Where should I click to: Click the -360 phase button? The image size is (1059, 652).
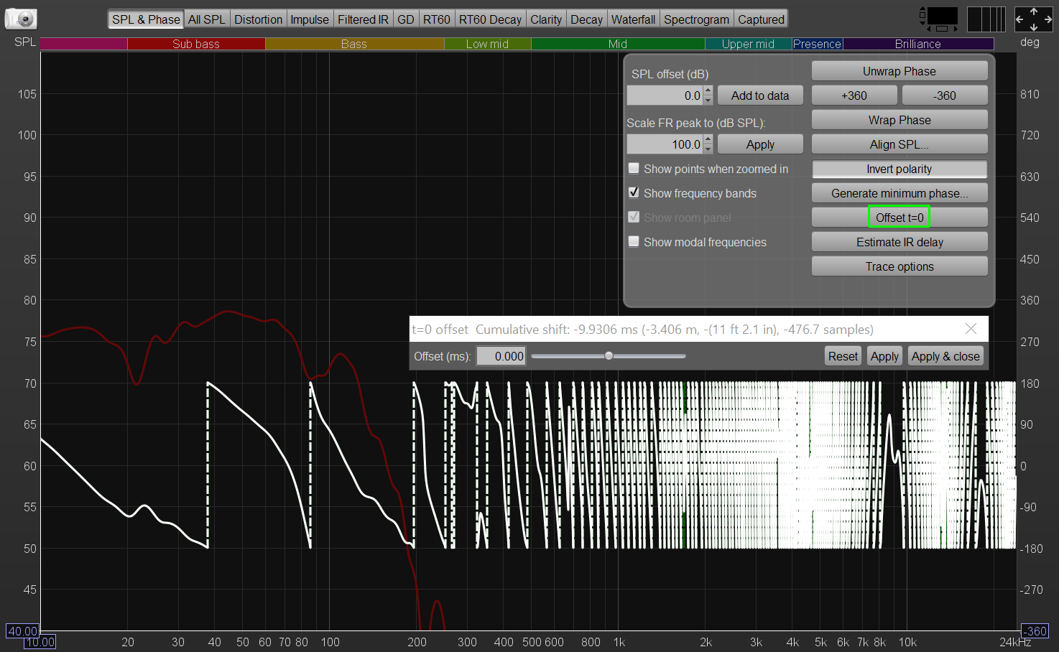pyautogui.click(x=945, y=96)
